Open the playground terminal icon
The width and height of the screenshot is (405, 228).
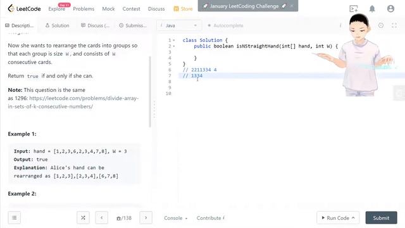point(353,9)
